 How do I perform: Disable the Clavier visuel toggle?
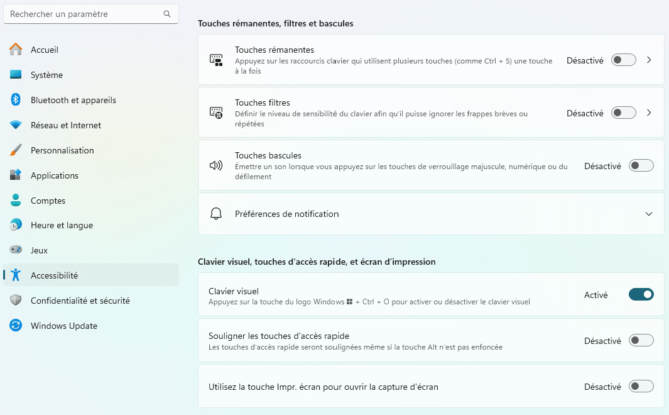click(641, 294)
